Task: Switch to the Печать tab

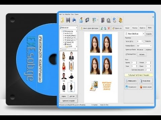Action: tap(150, 28)
